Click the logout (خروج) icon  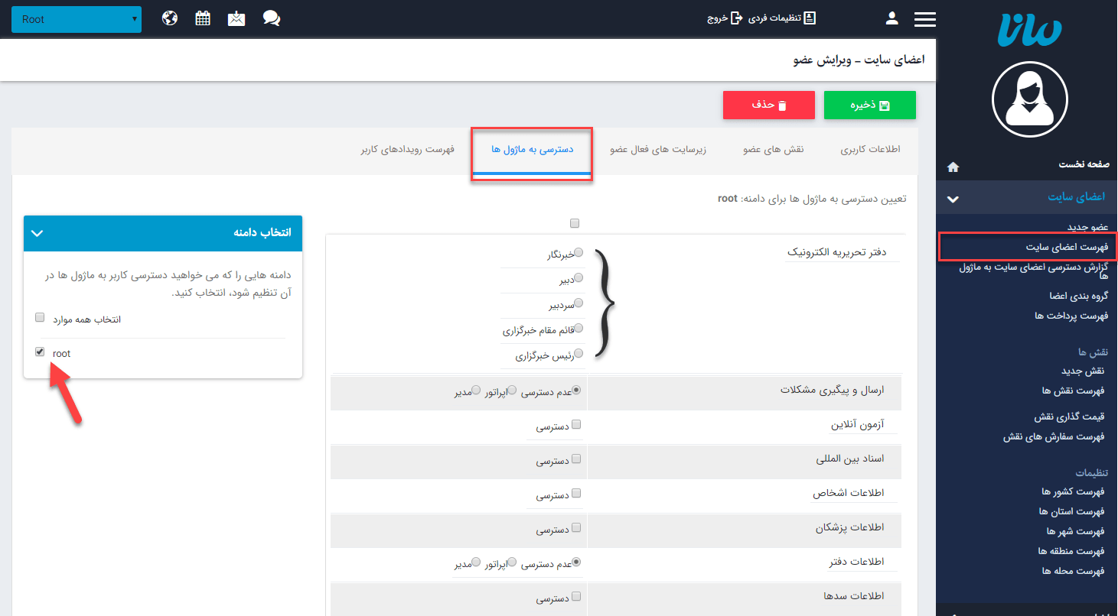732,18
